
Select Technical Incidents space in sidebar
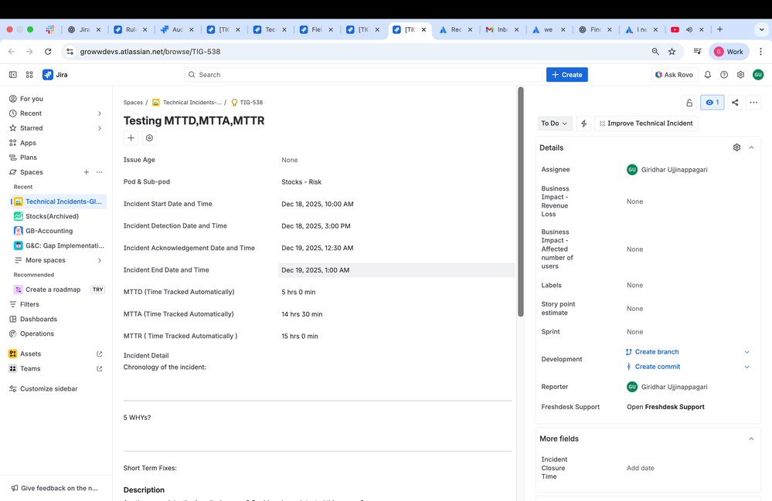click(59, 201)
